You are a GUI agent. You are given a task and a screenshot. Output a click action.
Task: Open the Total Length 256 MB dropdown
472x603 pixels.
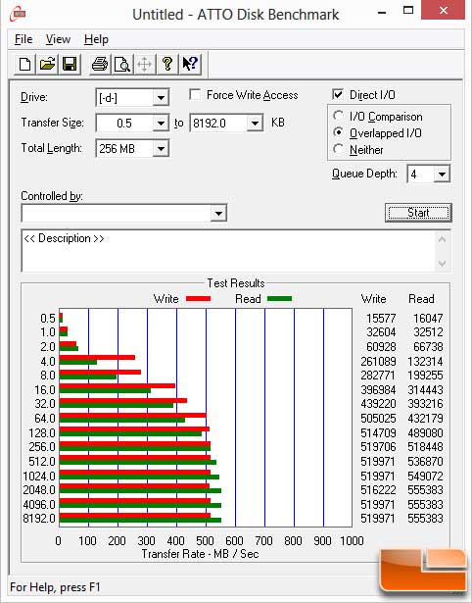[161, 148]
